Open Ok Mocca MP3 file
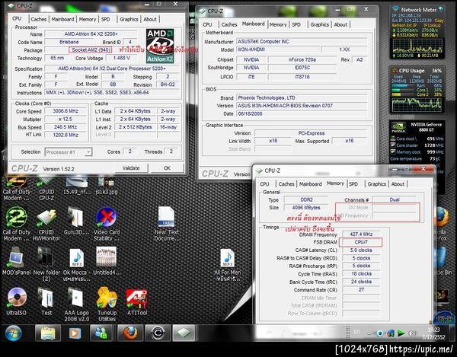Viewport: 457px width, 357px height. (x=76, y=264)
